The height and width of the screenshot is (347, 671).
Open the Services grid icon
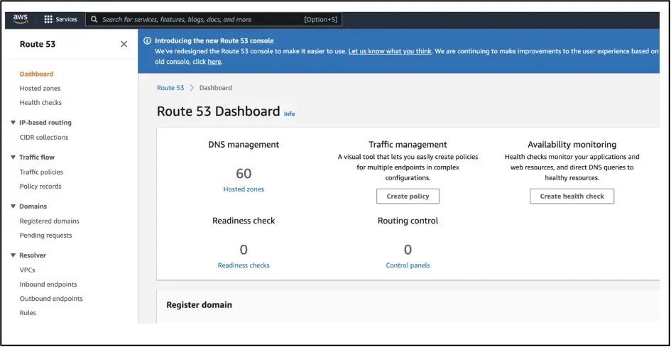click(48, 20)
